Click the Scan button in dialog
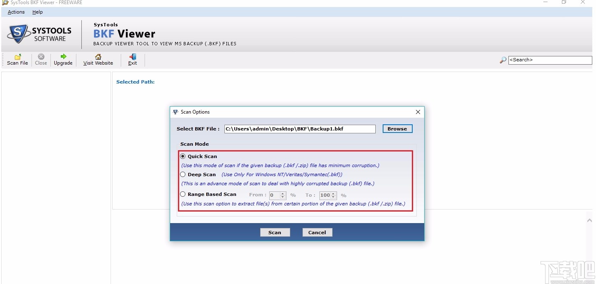596x284 pixels. point(275,233)
